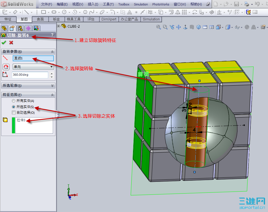Click the Zoom to Fit icon
This screenshot has height=212, width=268.
tap(159, 27)
